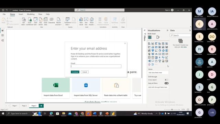Click the Publish ribbon icon
The image size is (220, 124).
pos(123,21)
